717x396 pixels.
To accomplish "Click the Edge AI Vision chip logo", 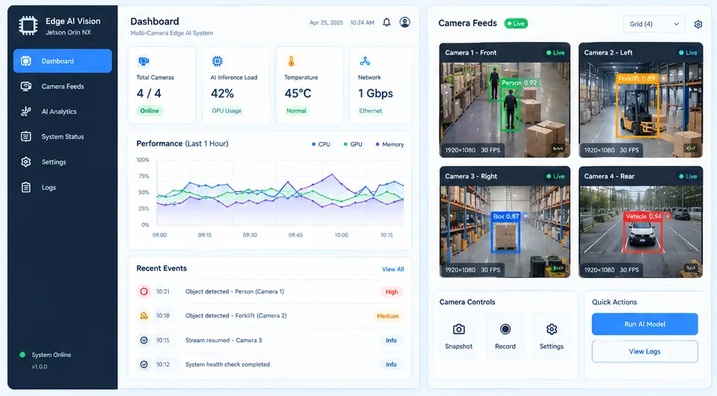I will (28, 25).
